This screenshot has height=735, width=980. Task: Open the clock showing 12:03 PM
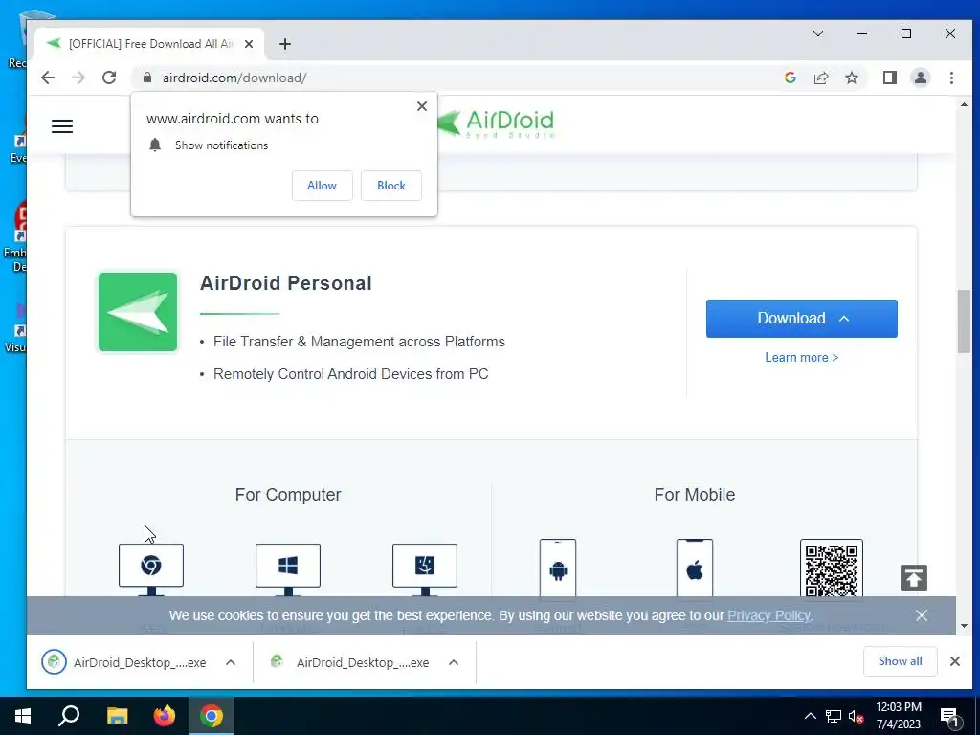898,716
